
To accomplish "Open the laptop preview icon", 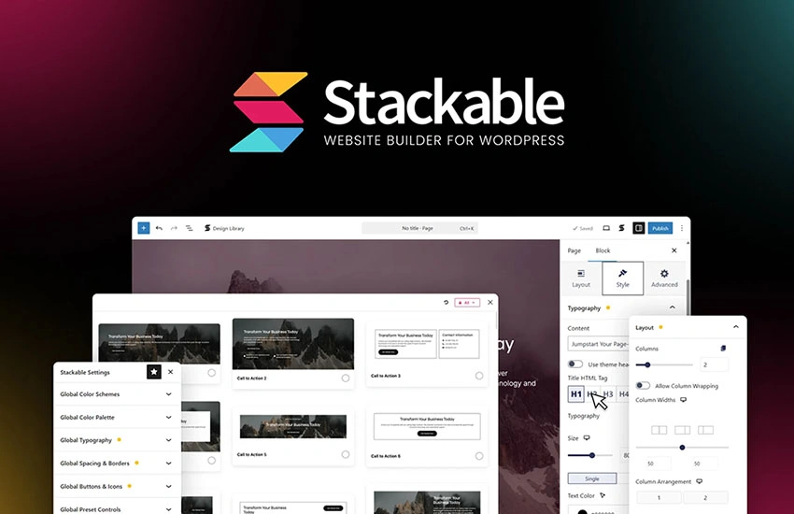I will (x=606, y=228).
